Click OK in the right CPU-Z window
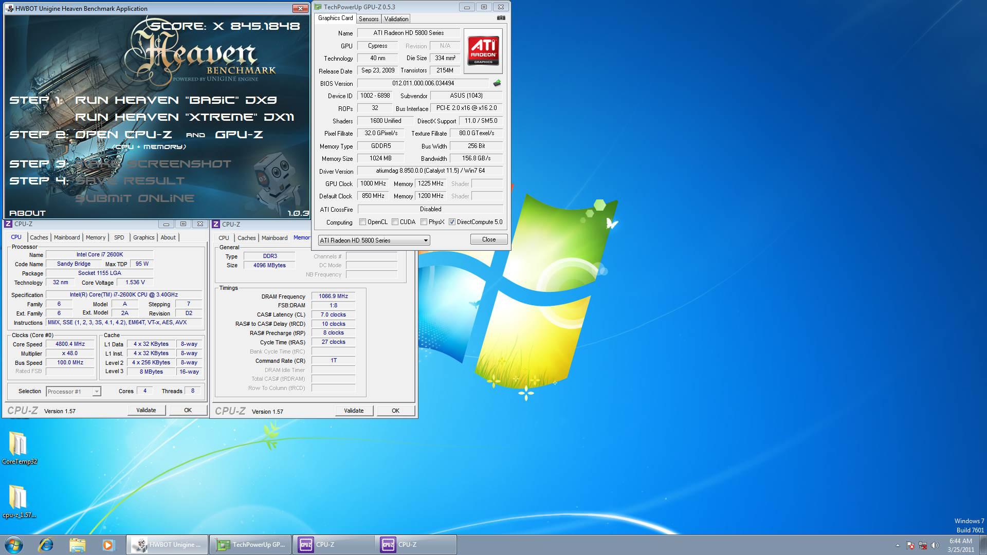The height and width of the screenshot is (555, 987). click(395, 411)
